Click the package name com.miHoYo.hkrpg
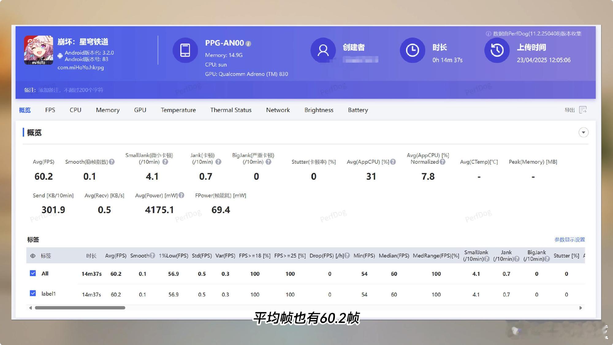This screenshot has width=613, height=345. coord(81,67)
